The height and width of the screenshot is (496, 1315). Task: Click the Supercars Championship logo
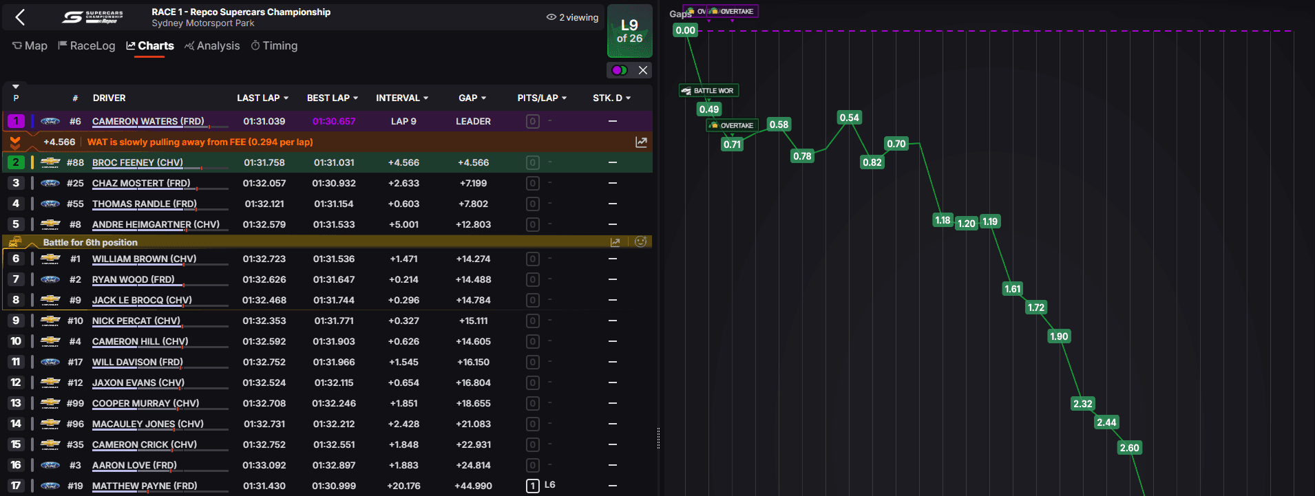[x=92, y=17]
